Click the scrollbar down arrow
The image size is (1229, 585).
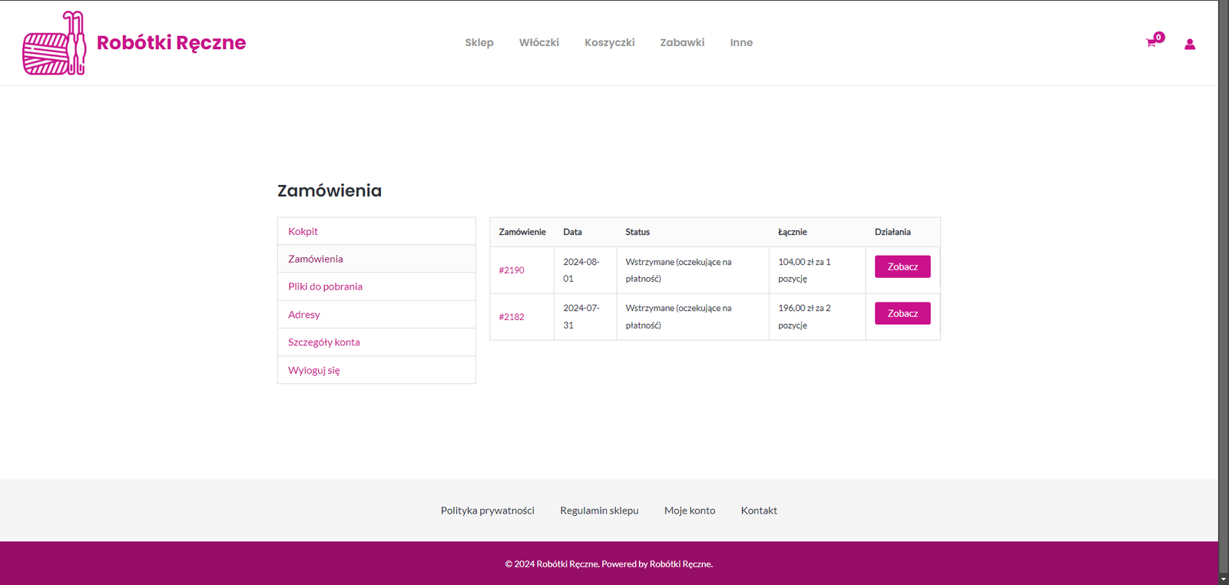(x=1223, y=579)
